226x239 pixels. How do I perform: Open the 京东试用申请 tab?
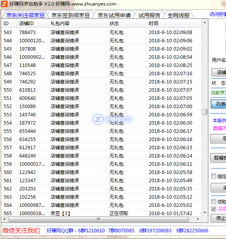pos(114,15)
